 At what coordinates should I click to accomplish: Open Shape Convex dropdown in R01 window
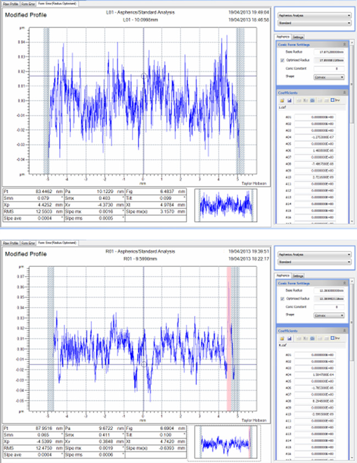(329, 315)
